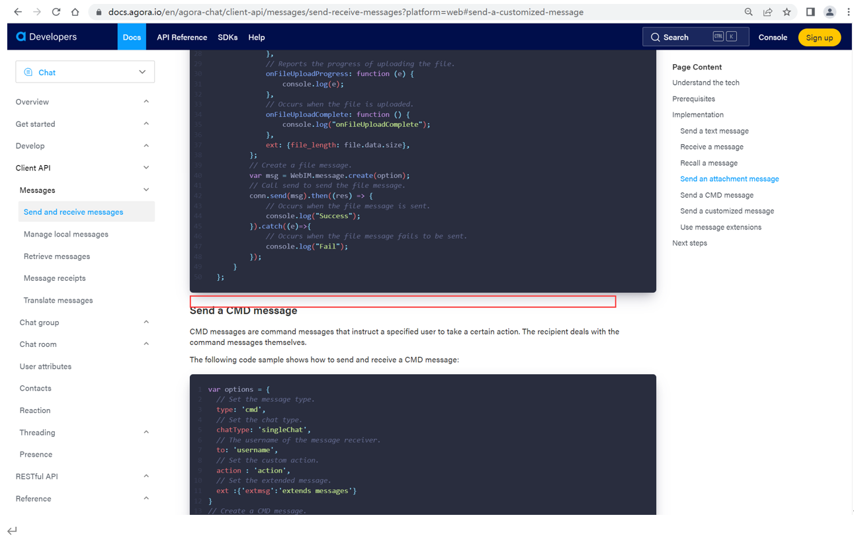Bookmark this page with the star icon
854x536 pixels.
click(787, 11)
